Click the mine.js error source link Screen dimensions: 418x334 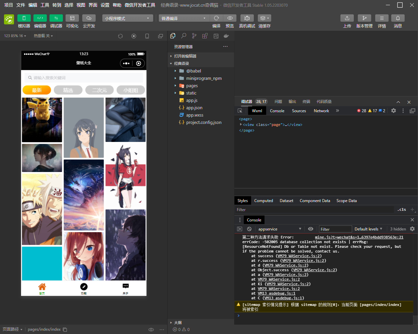(359, 237)
